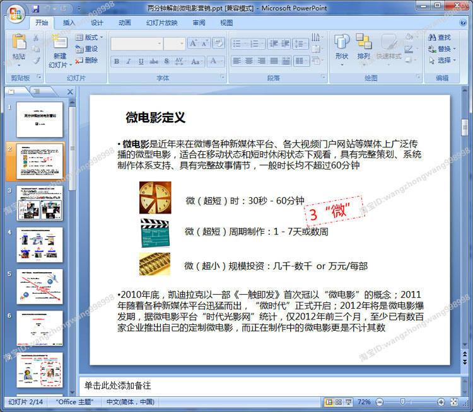Click the notes field 单击此处添加备注

(270, 386)
